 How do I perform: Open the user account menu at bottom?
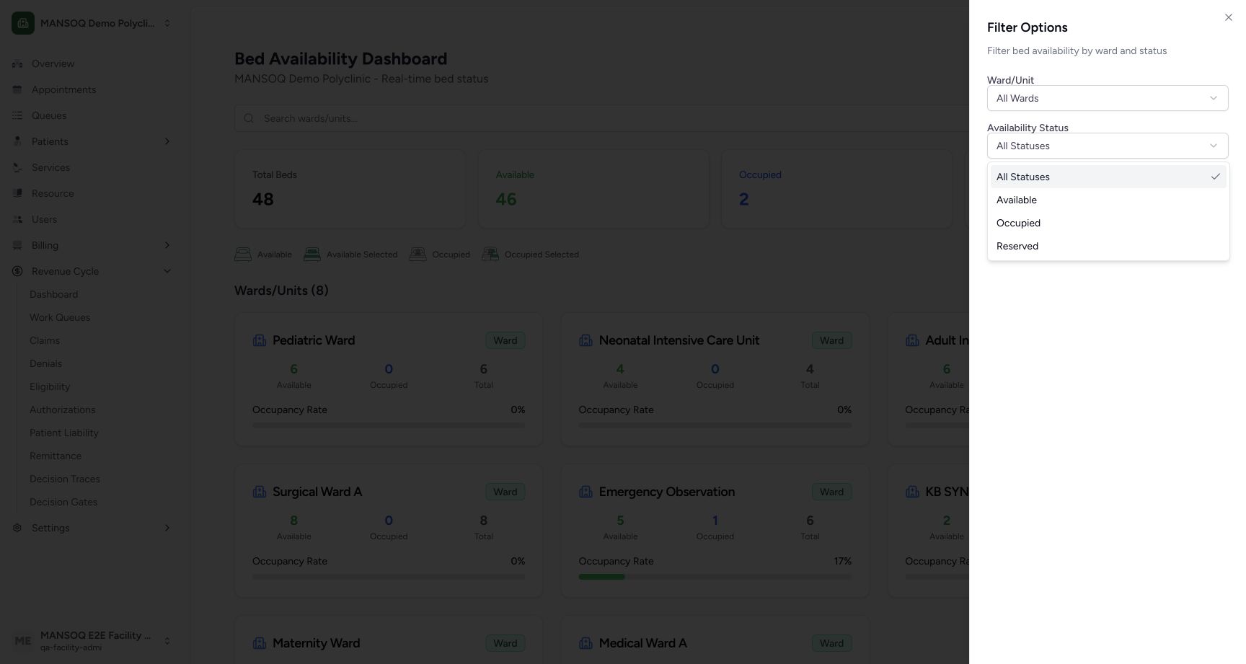click(x=92, y=640)
